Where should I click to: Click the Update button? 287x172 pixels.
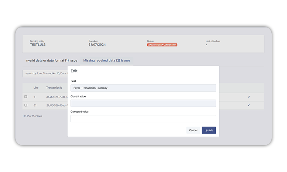209,130
